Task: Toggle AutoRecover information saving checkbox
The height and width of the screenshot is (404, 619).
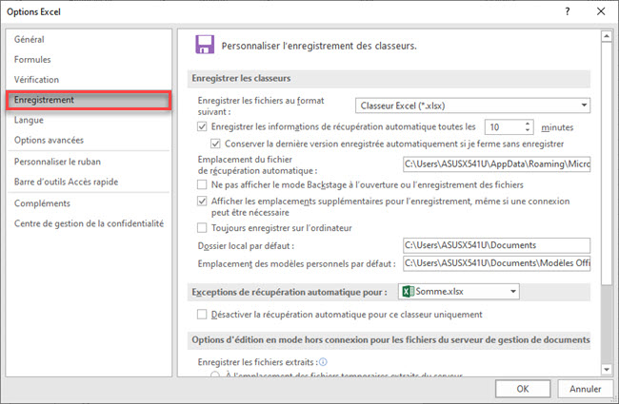Action: 202,126
